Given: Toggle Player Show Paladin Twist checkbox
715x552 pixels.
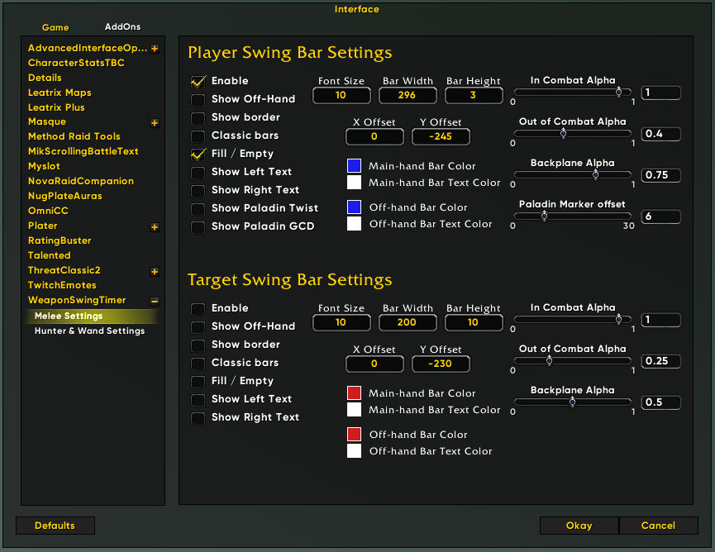Looking at the screenshot, I should tap(198, 208).
